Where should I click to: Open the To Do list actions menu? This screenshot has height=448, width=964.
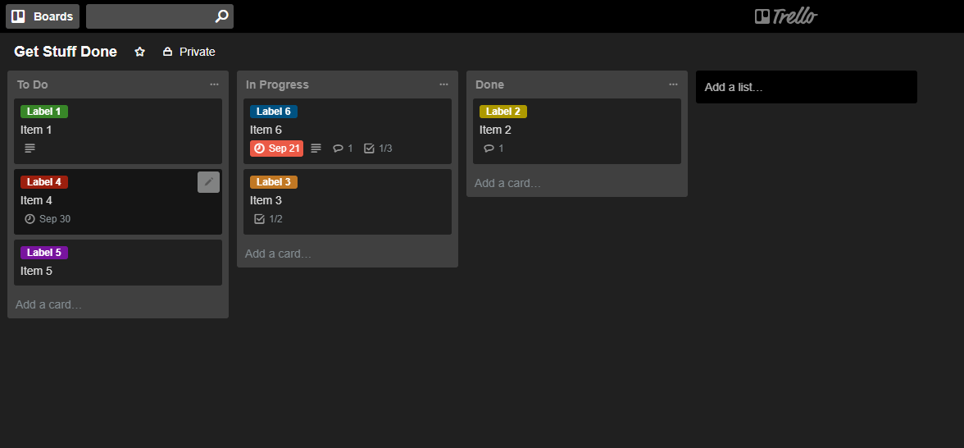coord(214,85)
